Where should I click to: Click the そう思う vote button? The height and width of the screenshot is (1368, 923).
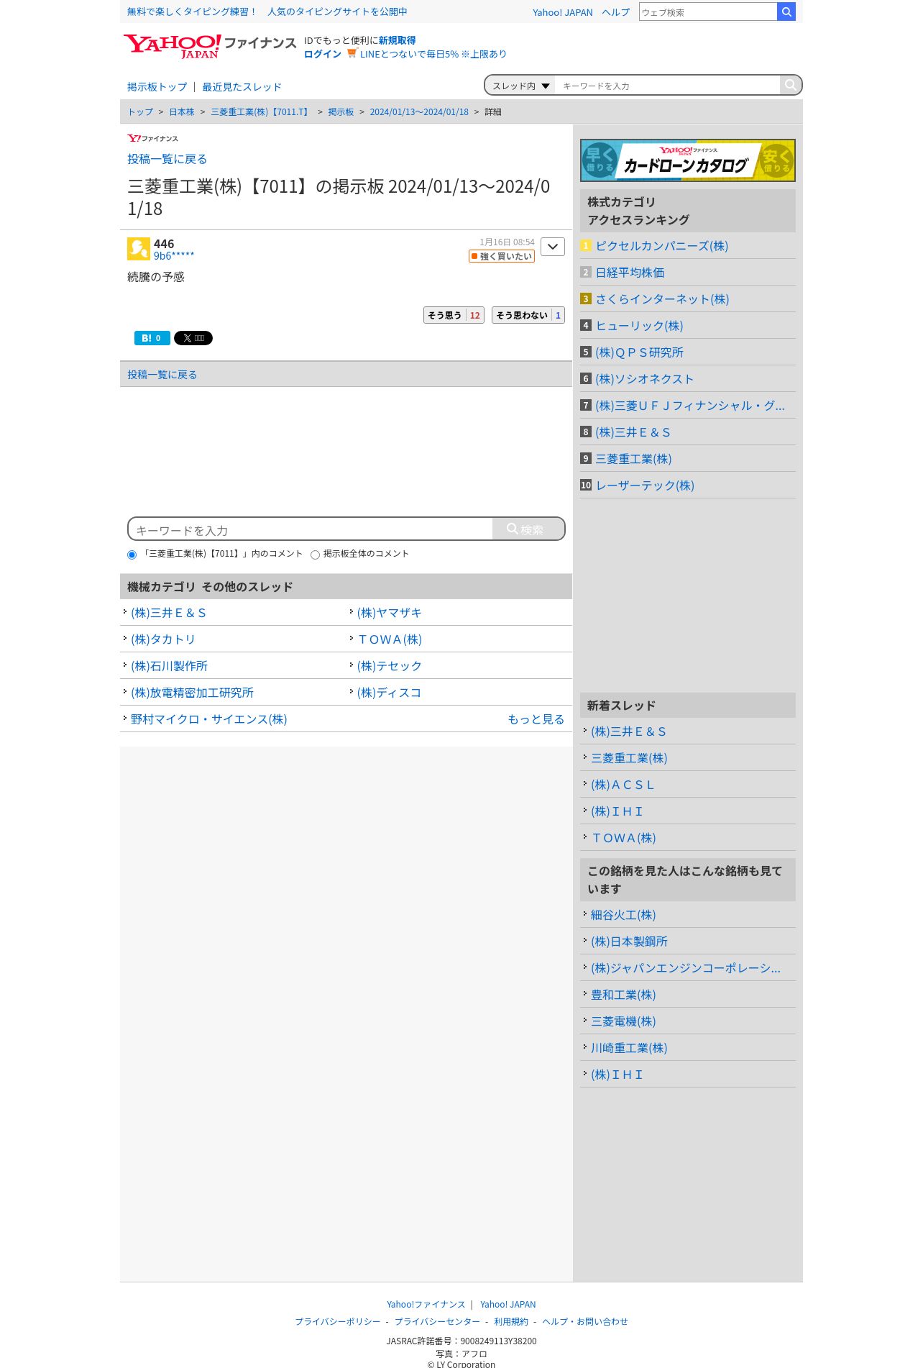point(454,315)
